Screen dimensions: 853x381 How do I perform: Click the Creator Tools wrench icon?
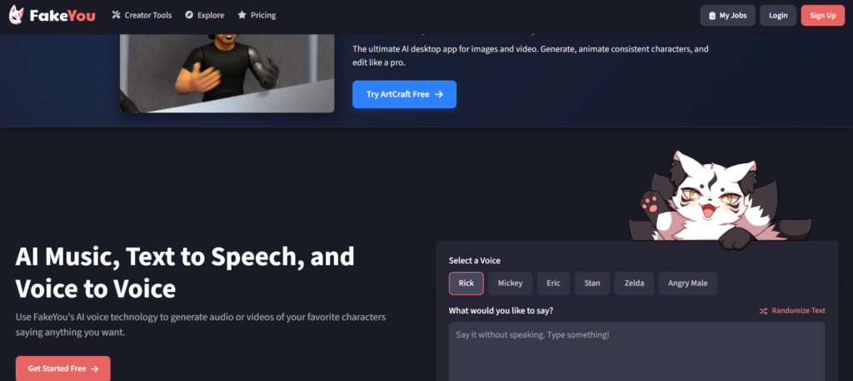pyautogui.click(x=117, y=15)
